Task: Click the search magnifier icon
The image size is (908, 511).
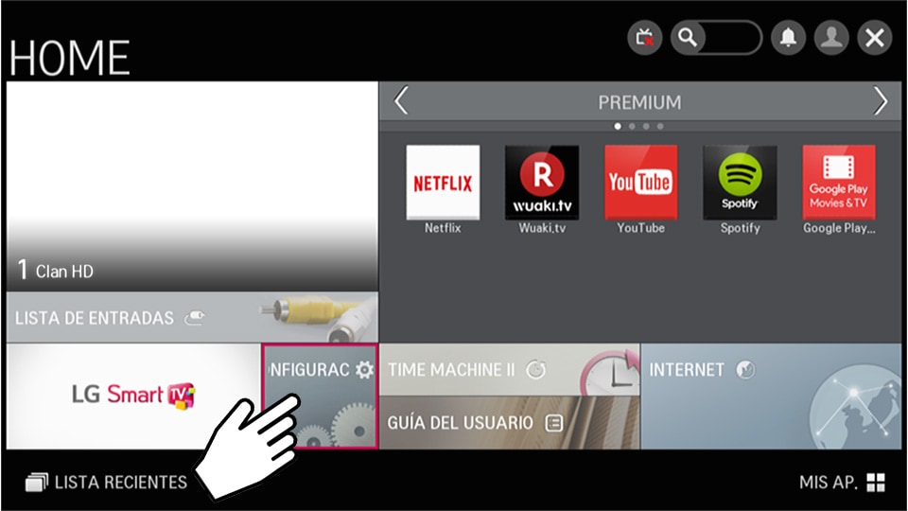Action: (x=688, y=38)
